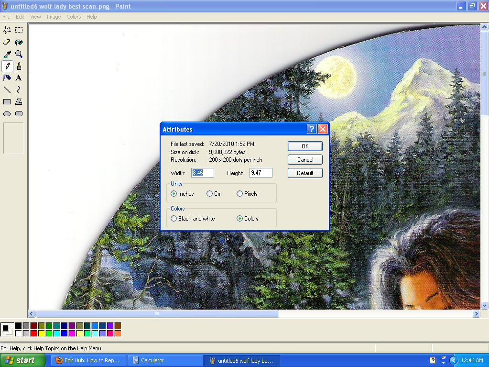Click the '9,608,922 bytes' size value
Viewport: 489px width, 367px height.
(227, 152)
